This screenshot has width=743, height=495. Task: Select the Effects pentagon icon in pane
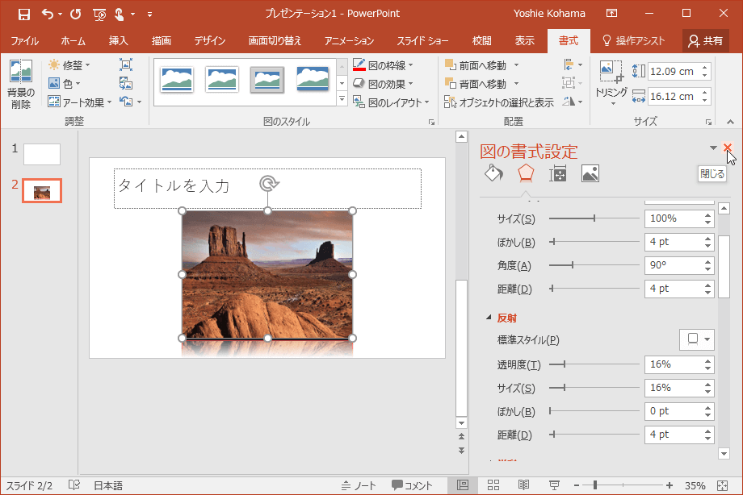[526, 173]
